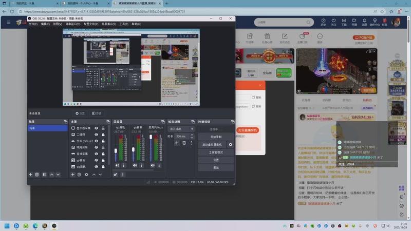
Task: Open 创作中心 lightbulb icon in Douyu header
Action: point(375,22)
